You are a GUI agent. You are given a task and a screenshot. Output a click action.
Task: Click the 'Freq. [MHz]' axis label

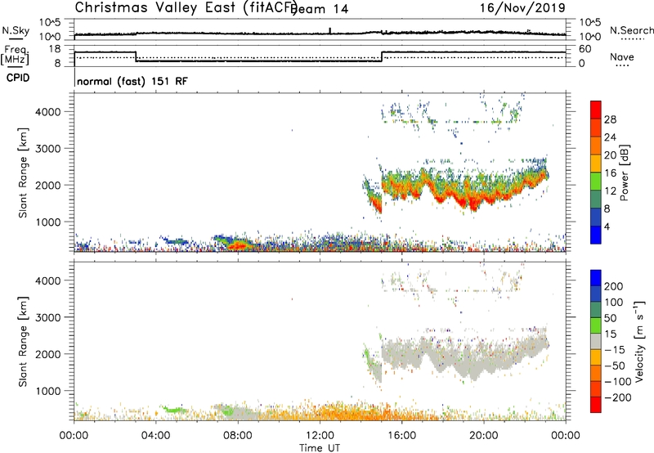[15, 56]
